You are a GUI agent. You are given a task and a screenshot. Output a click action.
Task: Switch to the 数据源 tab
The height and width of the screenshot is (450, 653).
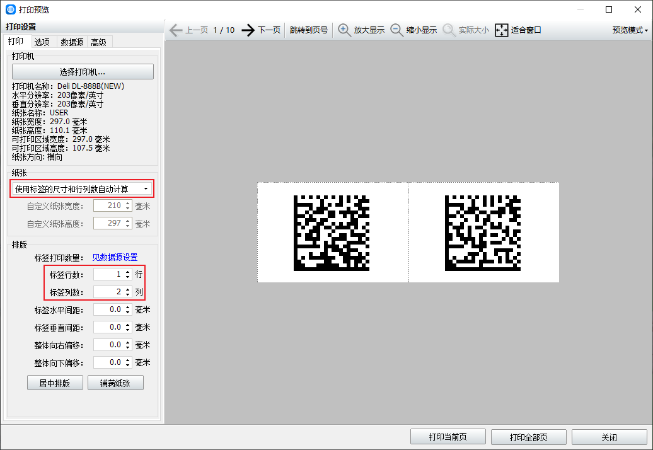[x=72, y=42]
